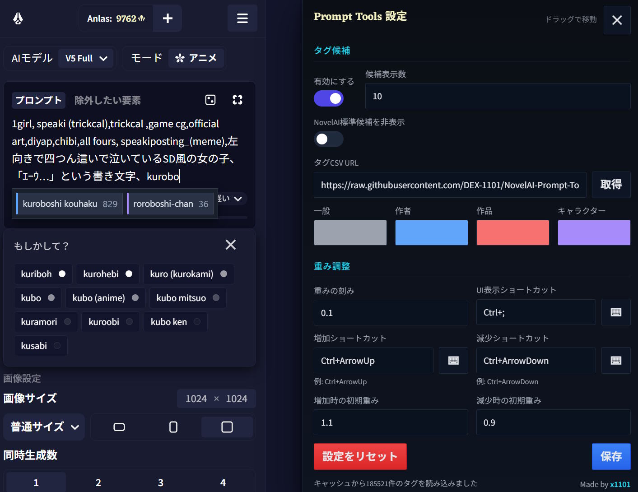Choose the kubo suggestion chip
This screenshot has height=492, width=638.
tap(38, 298)
